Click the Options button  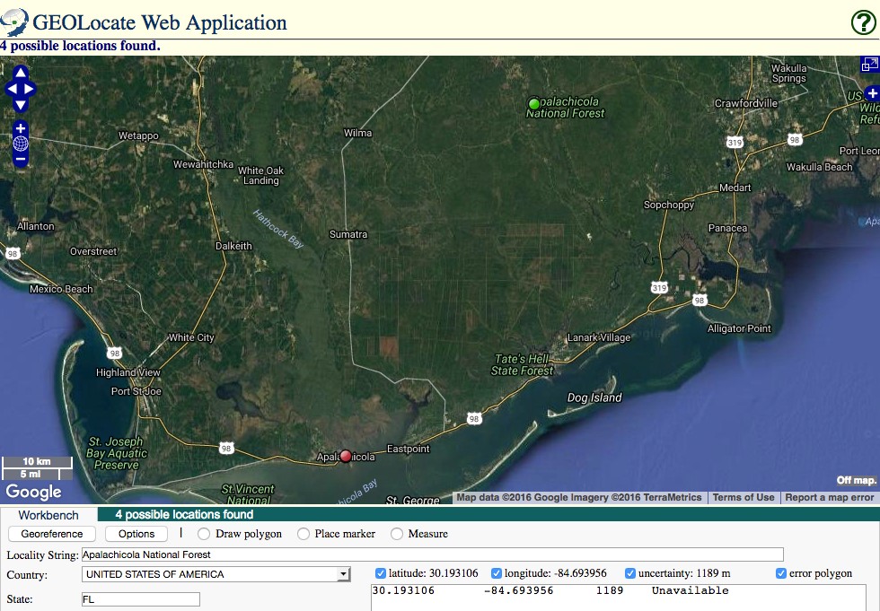(x=136, y=534)
